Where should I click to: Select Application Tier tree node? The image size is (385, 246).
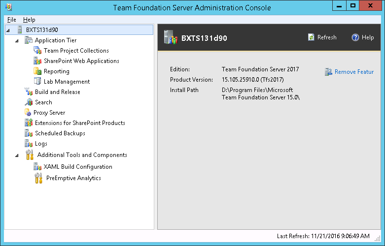[x=56, y=40]
